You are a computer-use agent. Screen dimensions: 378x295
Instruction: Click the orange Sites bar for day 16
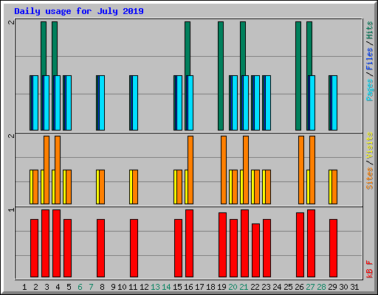pos(190,170)
